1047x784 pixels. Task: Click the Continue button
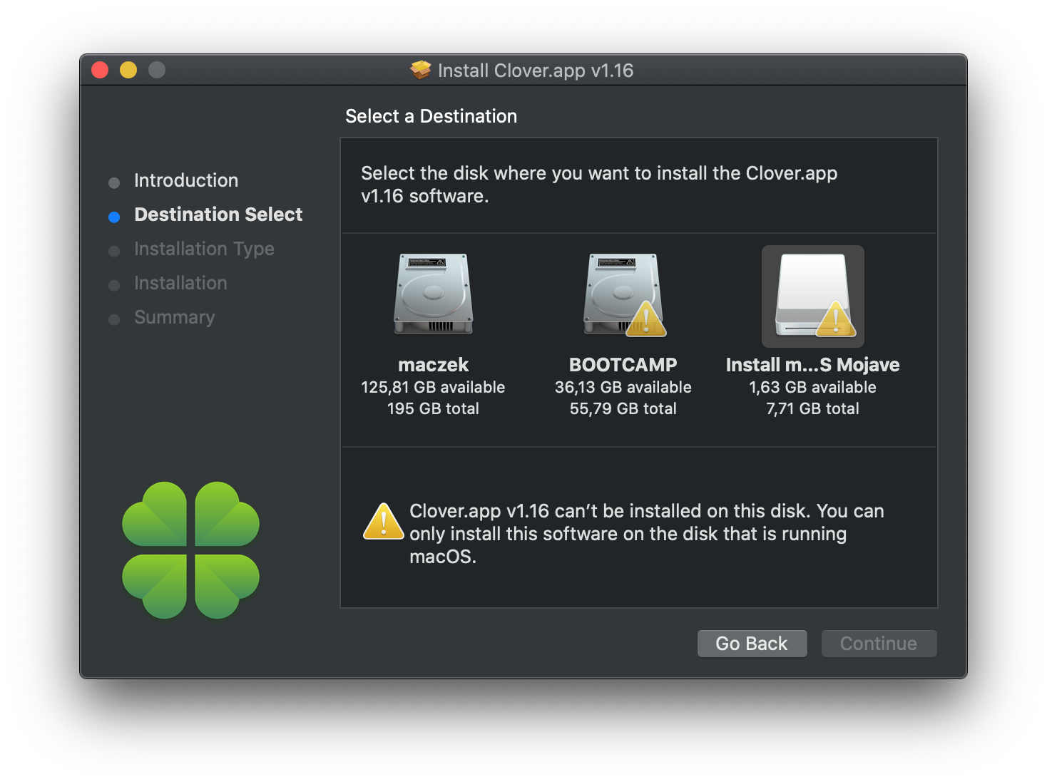click(879, 644)
